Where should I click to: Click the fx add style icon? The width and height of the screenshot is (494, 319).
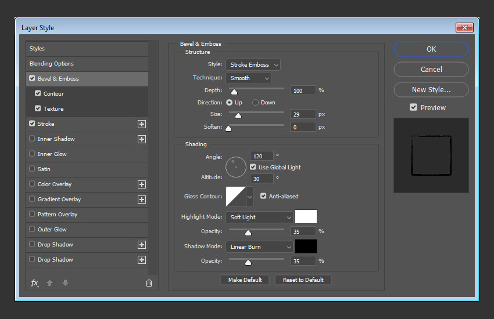tap(34, 283)
